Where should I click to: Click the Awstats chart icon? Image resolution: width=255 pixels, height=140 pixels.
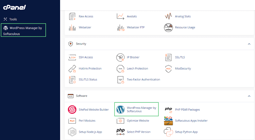(x=120, y=16)
